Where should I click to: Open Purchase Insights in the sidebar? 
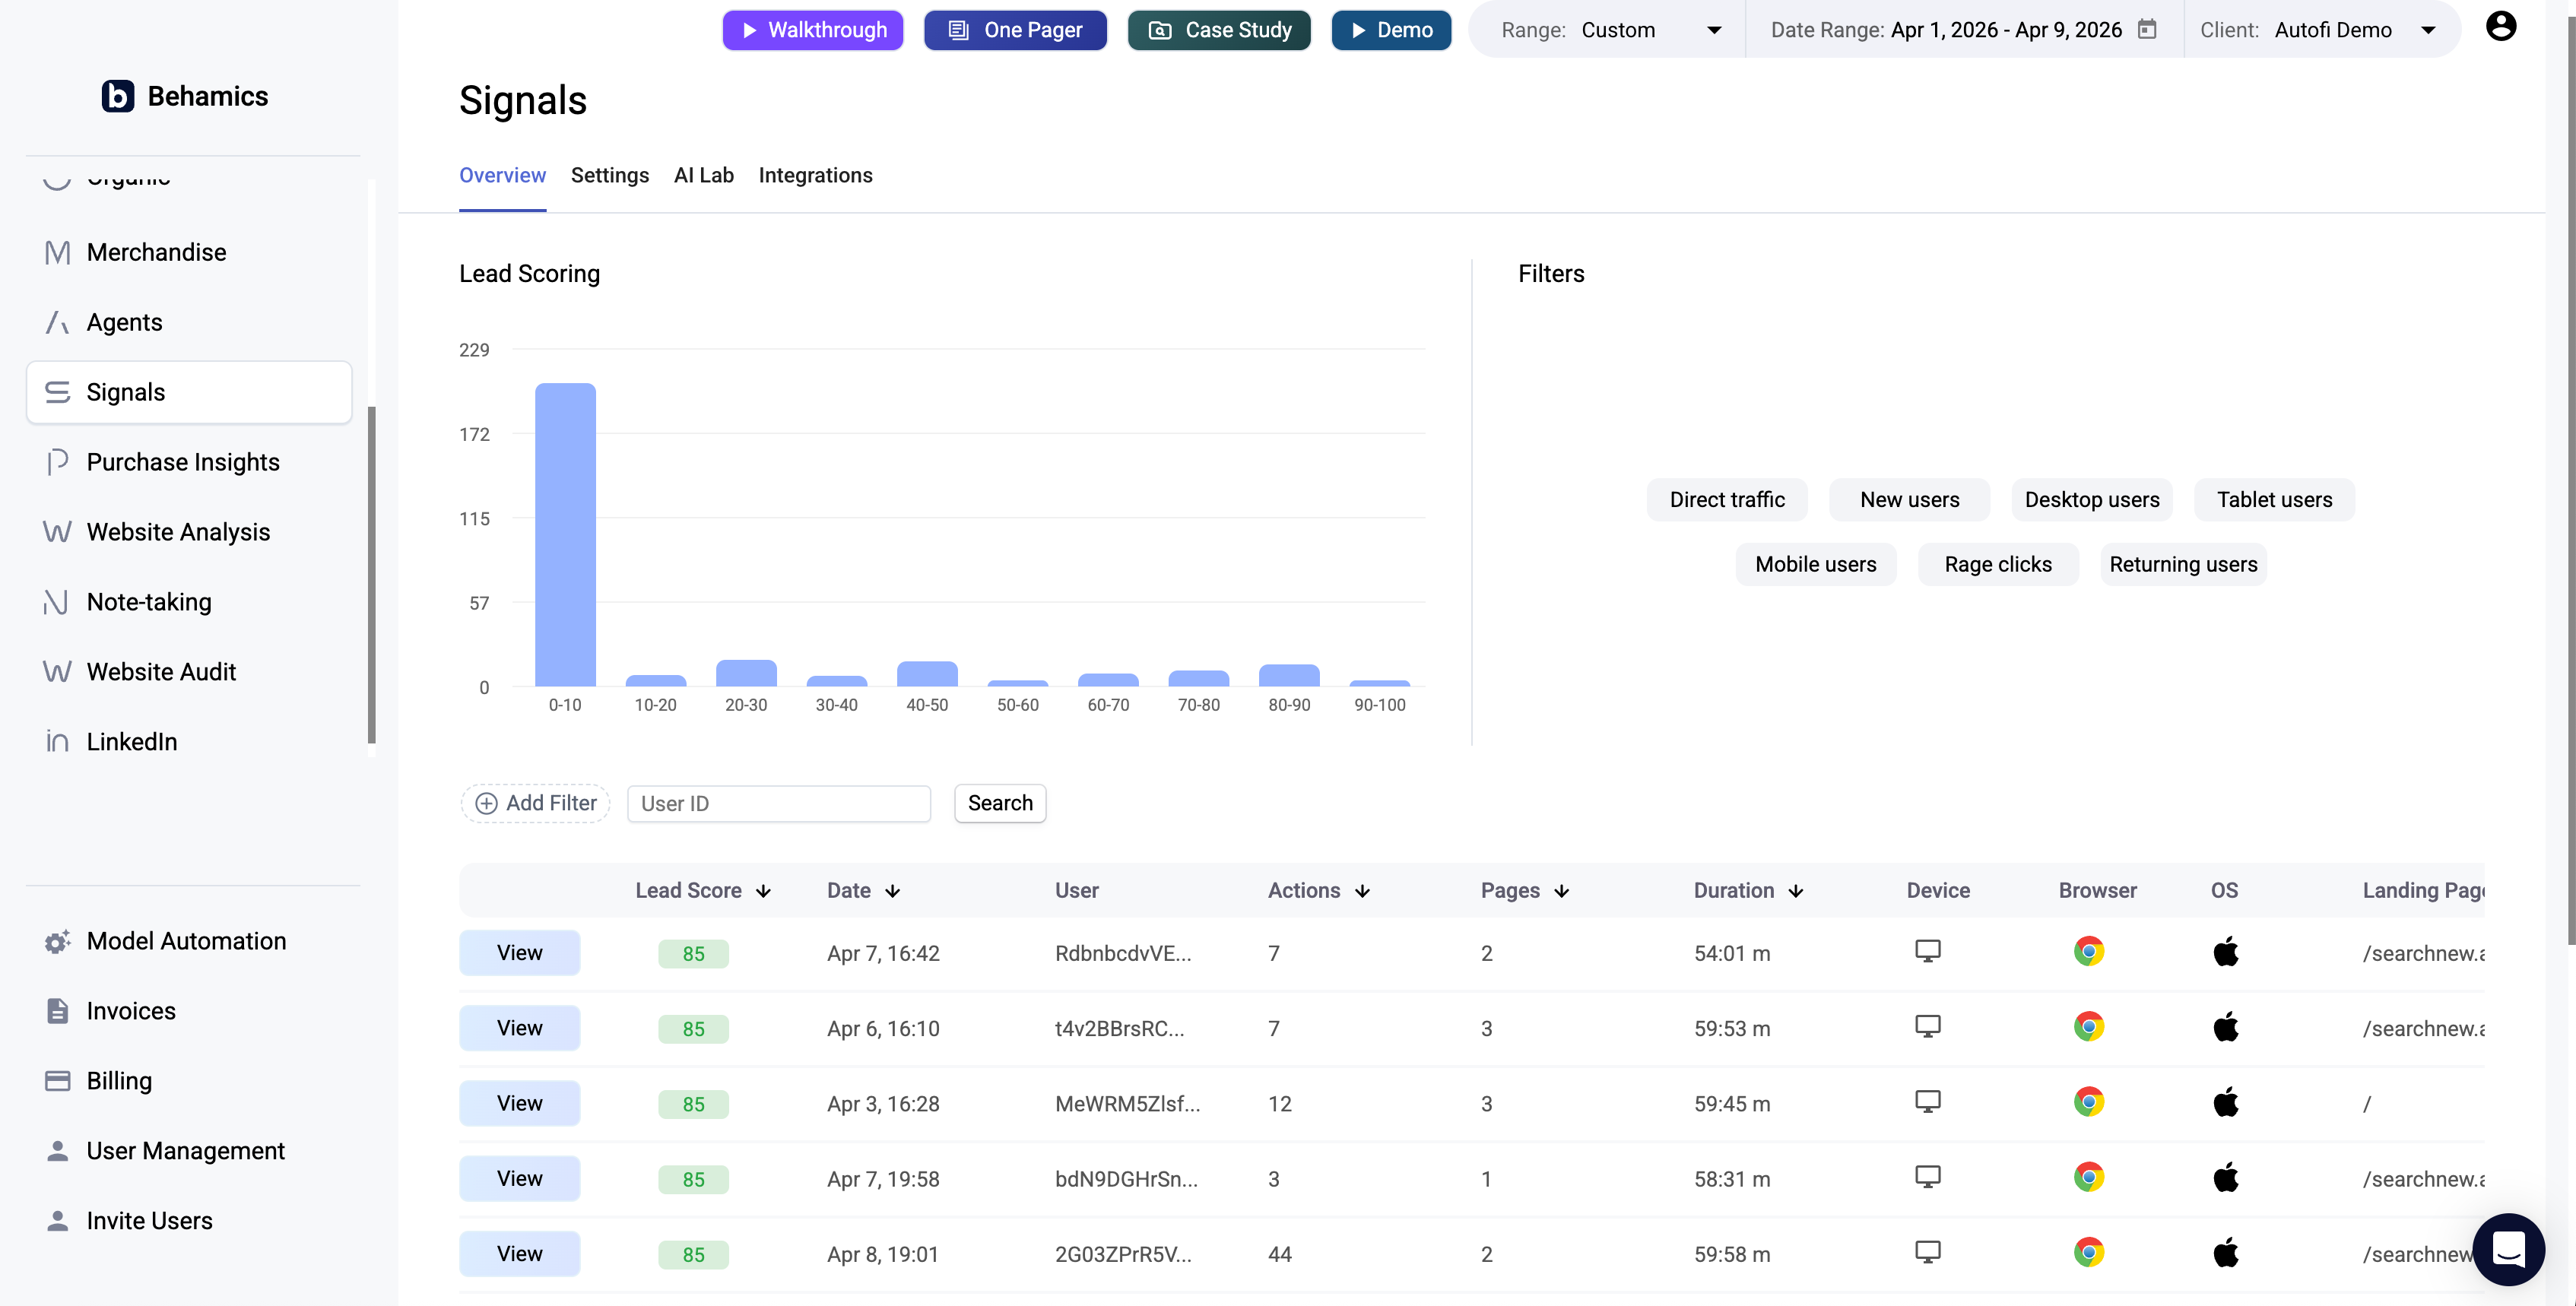183,462
